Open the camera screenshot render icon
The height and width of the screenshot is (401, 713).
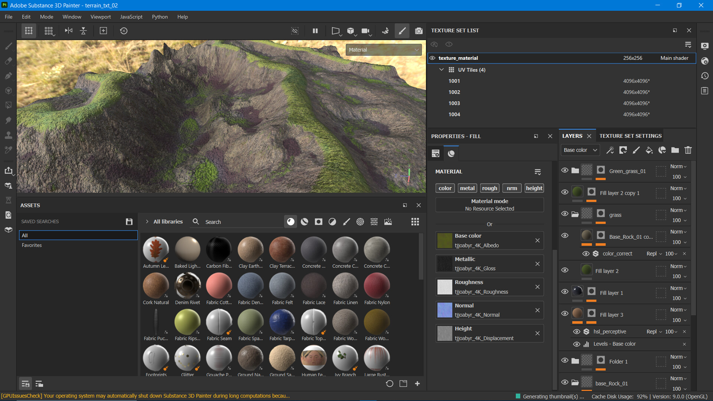coord(419,31)
